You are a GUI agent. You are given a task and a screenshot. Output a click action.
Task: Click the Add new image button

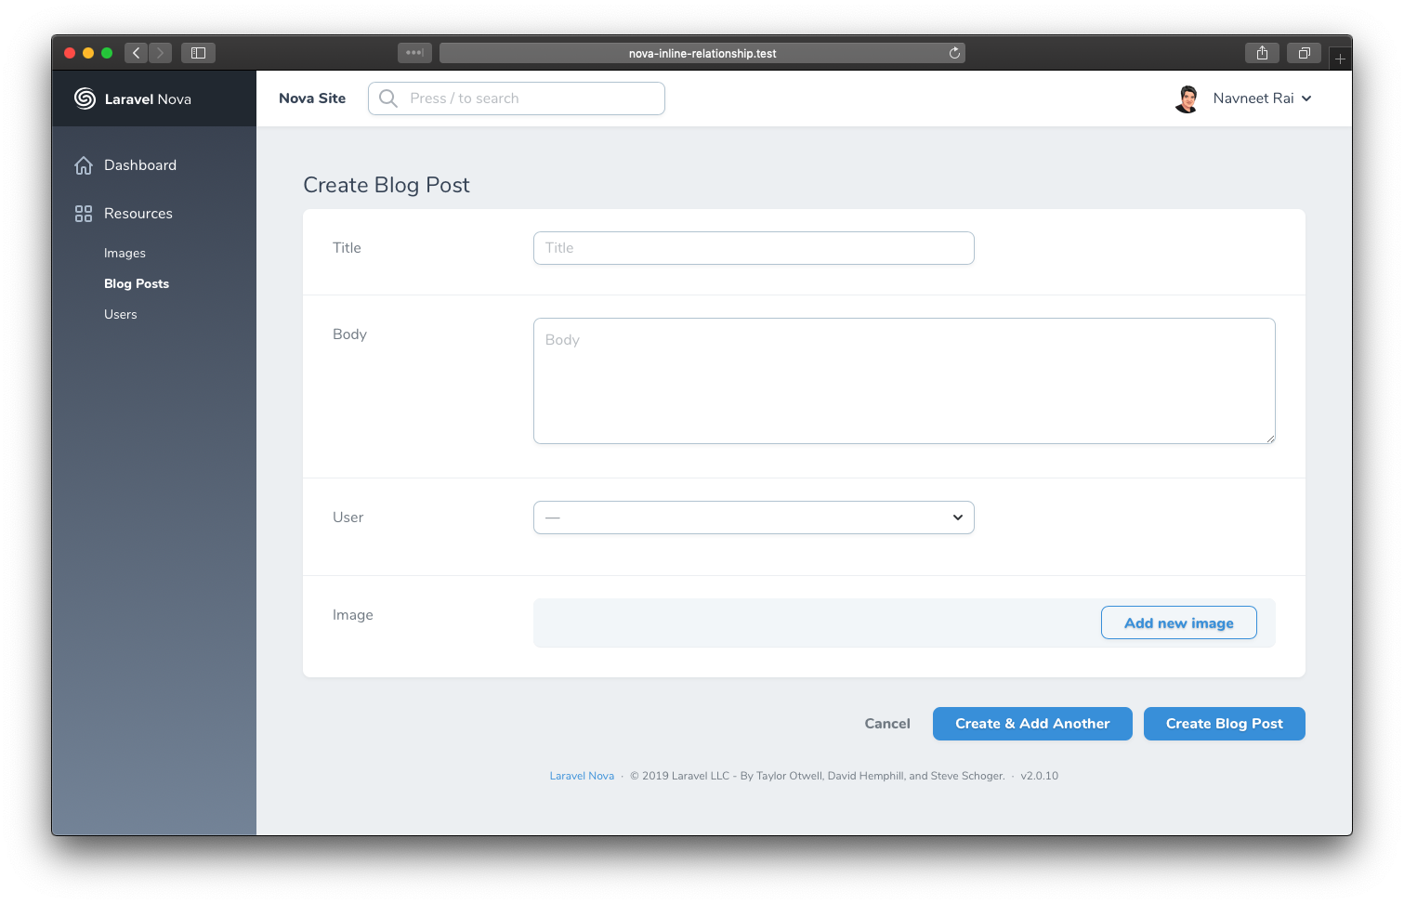tap(1178, 622)
